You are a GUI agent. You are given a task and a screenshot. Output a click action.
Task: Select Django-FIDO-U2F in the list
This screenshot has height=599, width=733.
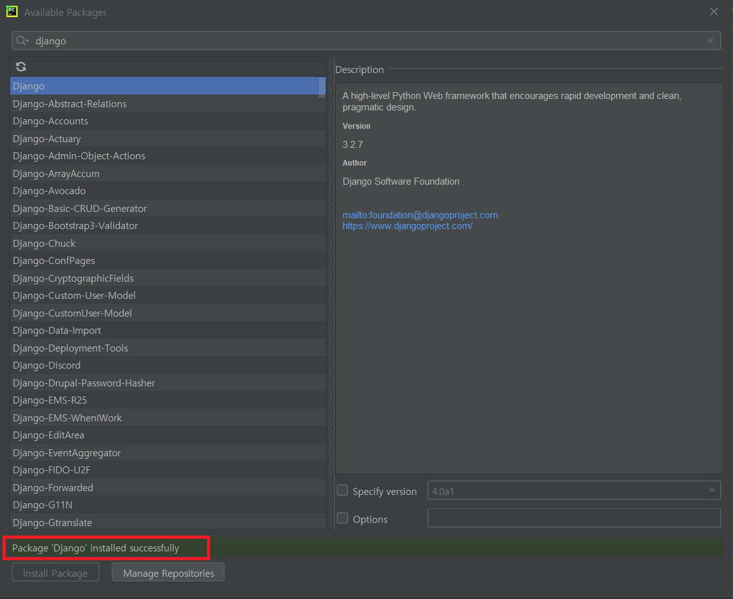168,470
